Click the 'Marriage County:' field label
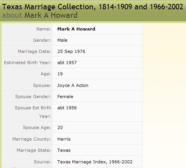This screenshot has width=186, height=168. (32, 139)
